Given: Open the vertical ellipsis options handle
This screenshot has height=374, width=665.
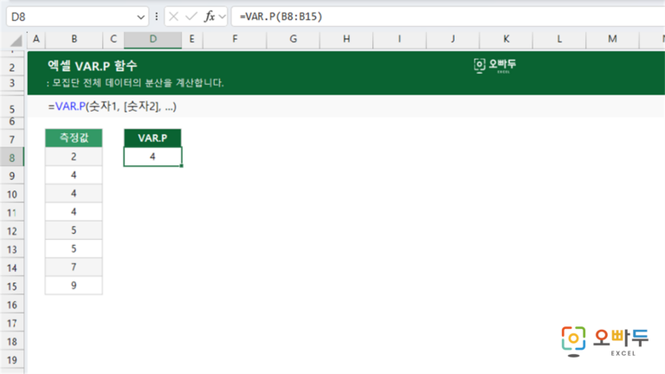Looking at the screenshot, I should coord(157,16).
